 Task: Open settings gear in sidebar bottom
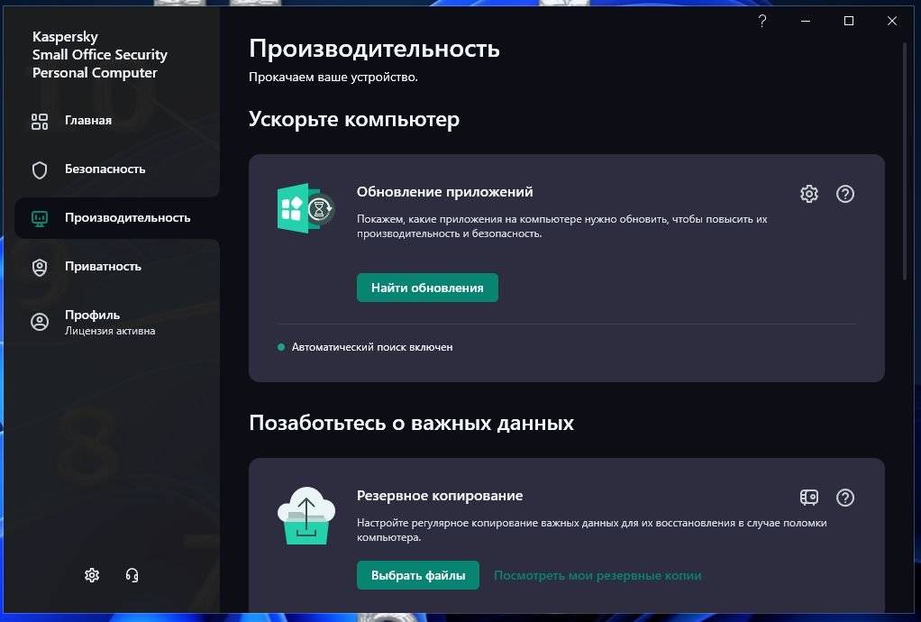[92, 575]
